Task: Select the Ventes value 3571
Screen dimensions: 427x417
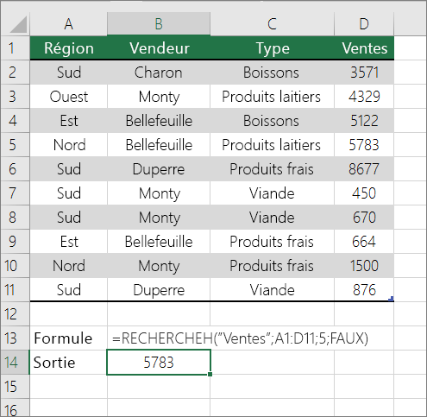Action: (364, 73)
